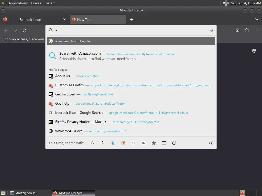Switch to the Bedrock Linux tab

tap(40, 19)
